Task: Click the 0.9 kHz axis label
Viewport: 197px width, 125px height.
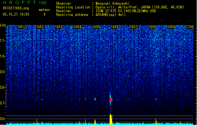Action: (3, 72)
